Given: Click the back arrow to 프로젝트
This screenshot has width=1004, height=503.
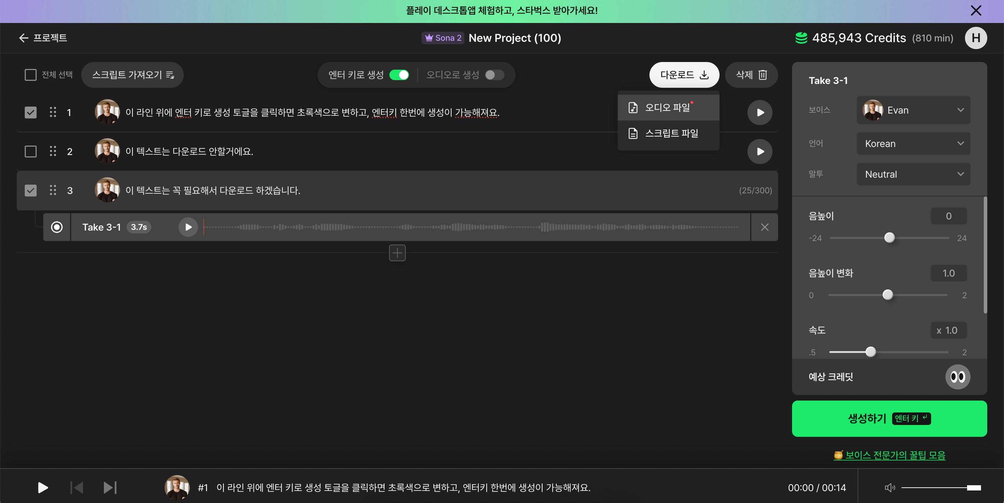Looking at the screenshot, I should [x=23, y=38].
